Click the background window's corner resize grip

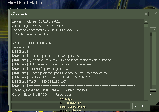[x=158, y=104]
